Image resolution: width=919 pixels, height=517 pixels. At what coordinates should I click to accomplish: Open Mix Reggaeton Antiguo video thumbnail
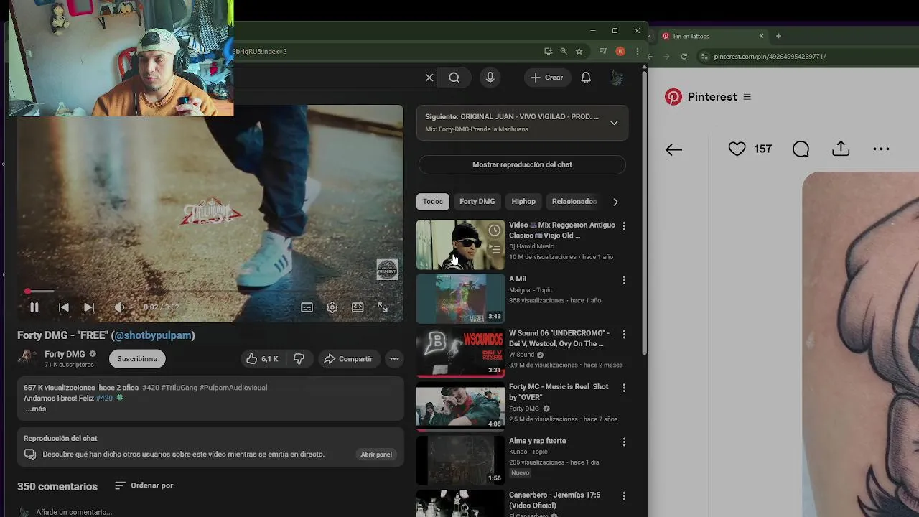[x=460, y=245]
